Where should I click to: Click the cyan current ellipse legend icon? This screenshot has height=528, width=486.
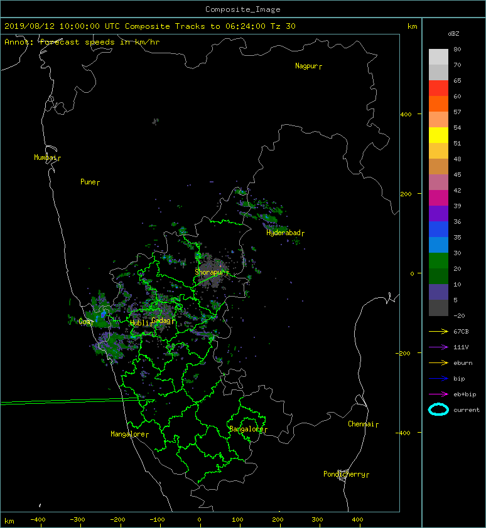[438, 409]
